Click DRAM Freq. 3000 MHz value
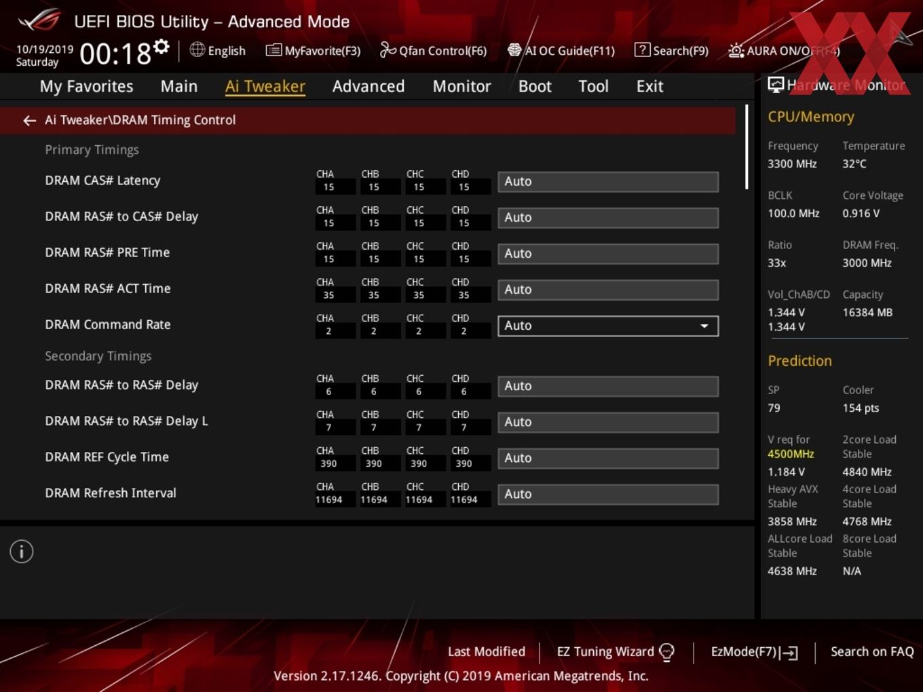 click(867, 263)
